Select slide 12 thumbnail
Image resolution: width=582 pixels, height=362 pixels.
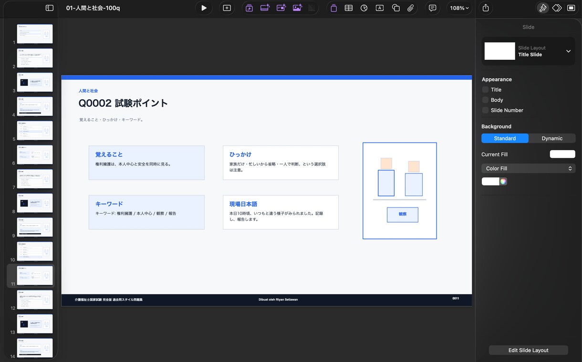point(35,300)
